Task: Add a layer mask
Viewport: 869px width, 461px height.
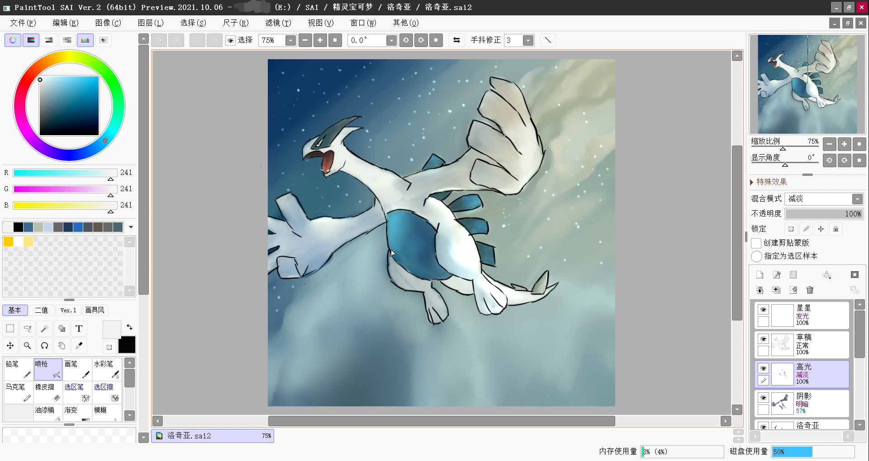Action: [855, 275]
